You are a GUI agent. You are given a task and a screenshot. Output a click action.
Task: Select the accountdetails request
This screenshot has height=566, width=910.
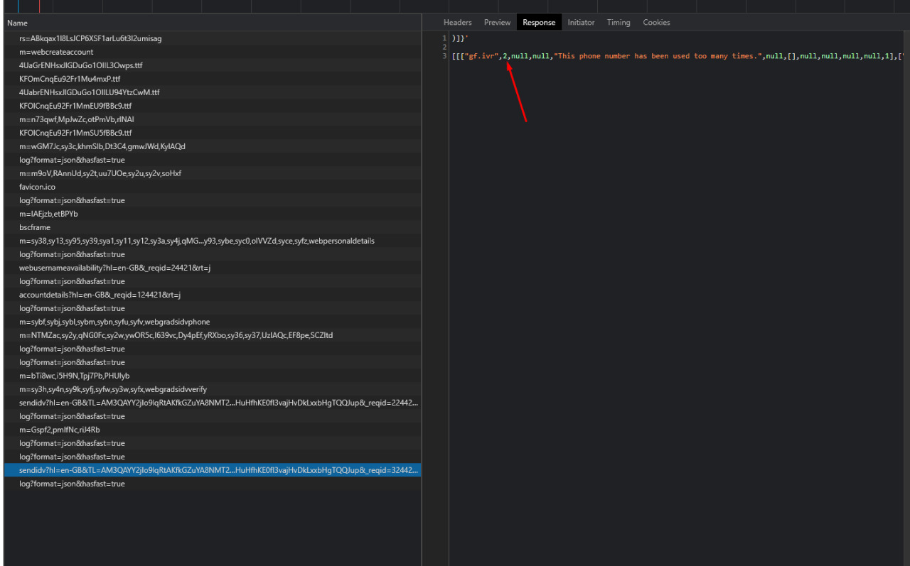(212, 295)
